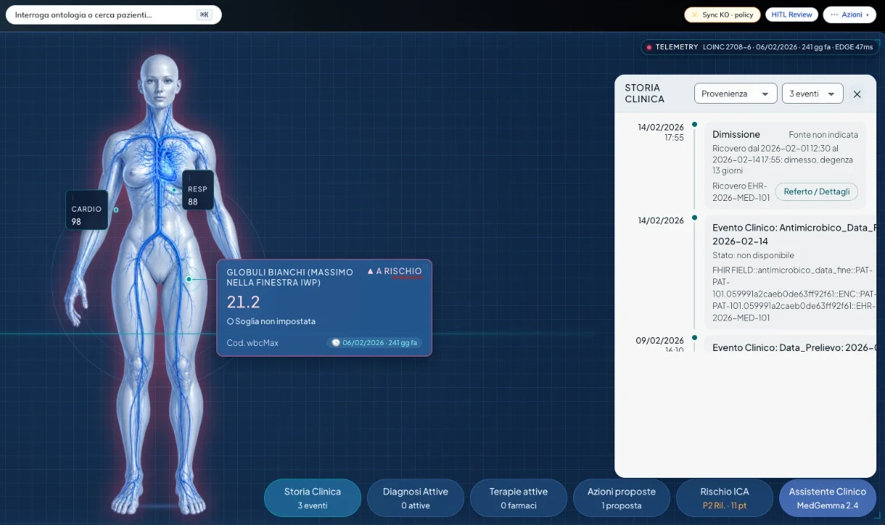Click the TELEMETRY status pill
The width and height of the screenshot is (885, 525).
(x=760, y=47)
